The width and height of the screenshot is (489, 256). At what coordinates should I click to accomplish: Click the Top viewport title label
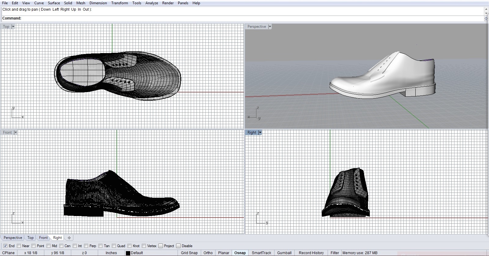(6, 27)
